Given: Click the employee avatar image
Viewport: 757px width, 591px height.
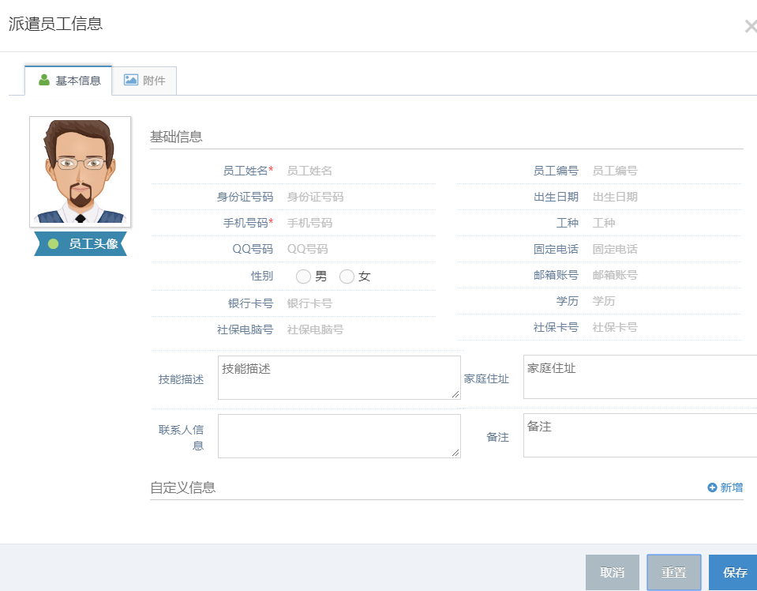Looking at the screenshot, I should (x=80, y=171).
